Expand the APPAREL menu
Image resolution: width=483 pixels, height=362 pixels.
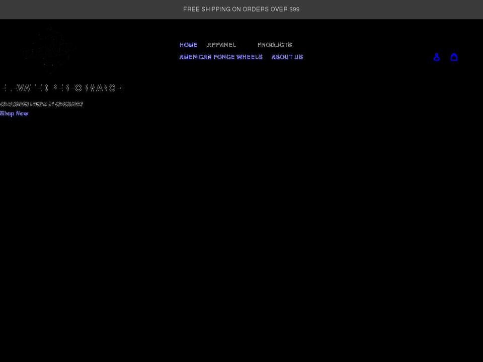pos(222,45)
